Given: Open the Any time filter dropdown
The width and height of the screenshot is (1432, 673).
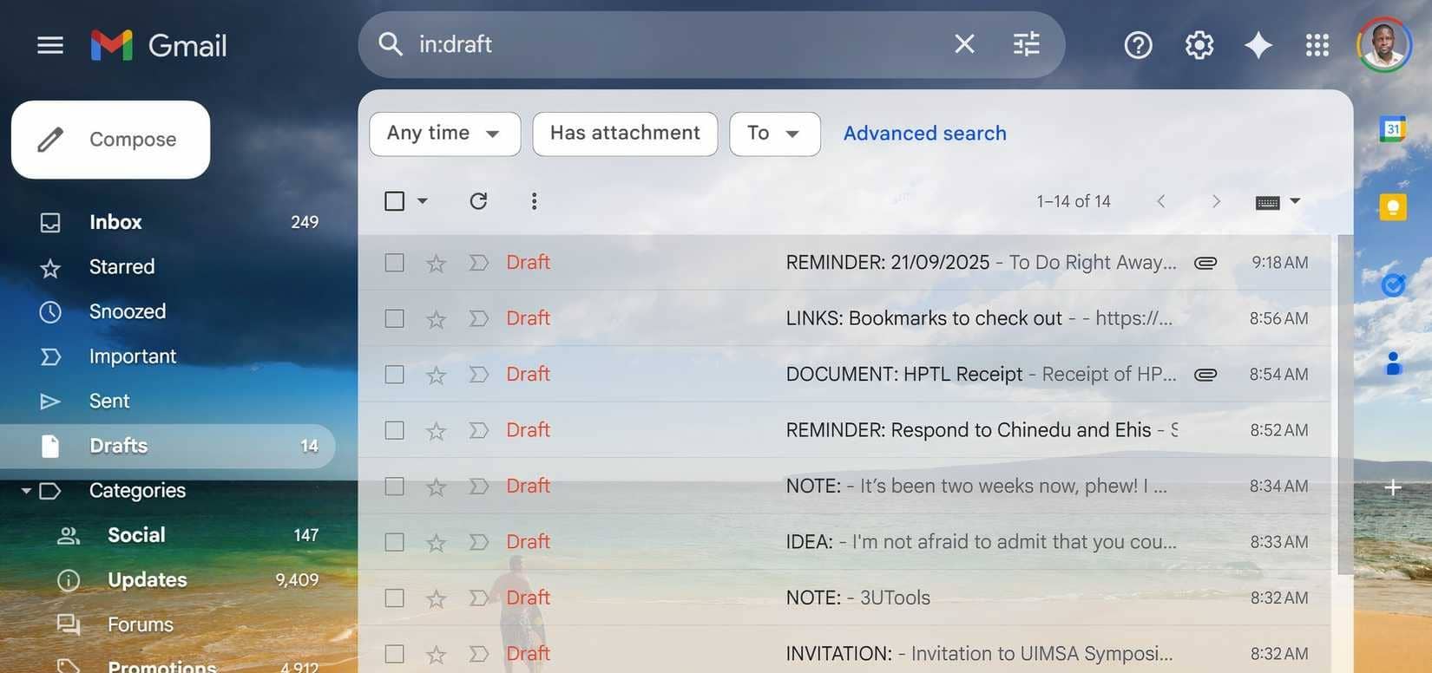Looking at the screenshot, I should (x=444, y=134).
